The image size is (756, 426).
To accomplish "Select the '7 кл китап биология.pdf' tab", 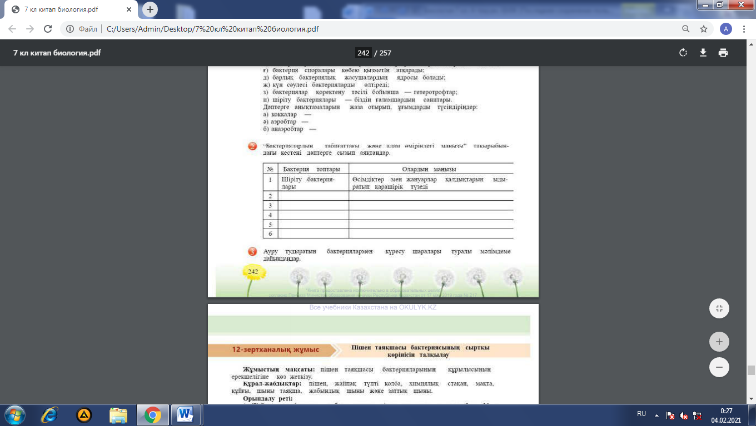I will [x=71, y=9].
